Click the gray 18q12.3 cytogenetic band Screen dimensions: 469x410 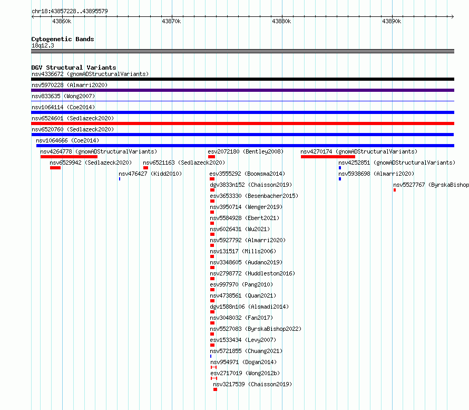(x=242, y=51)
